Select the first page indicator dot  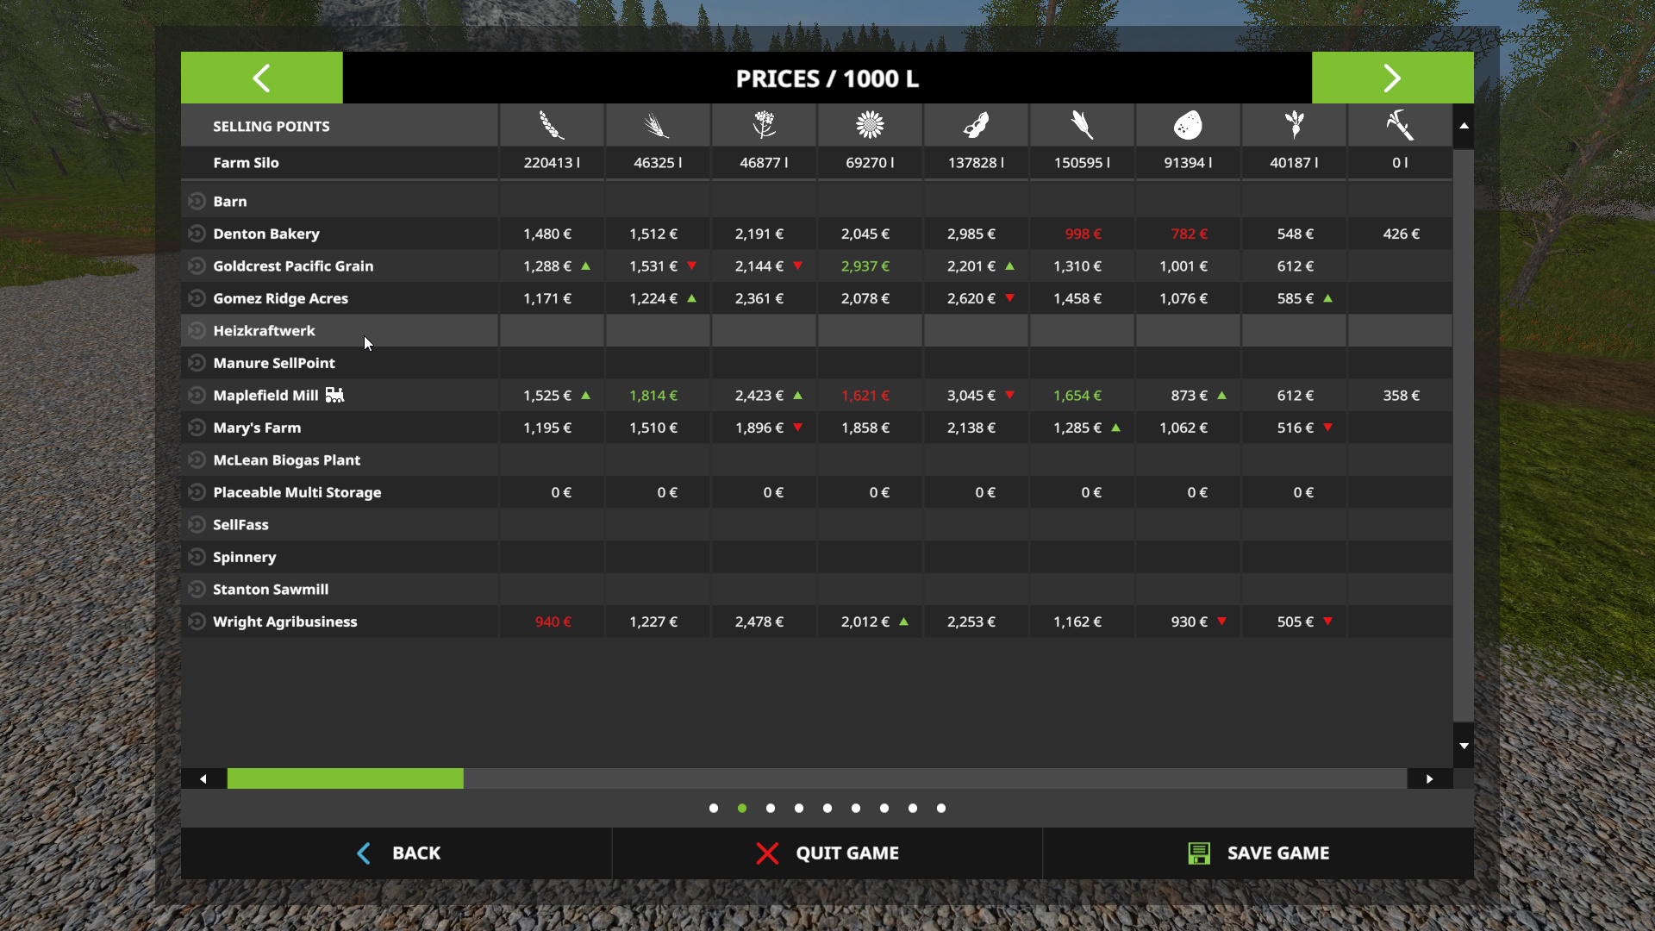[x=714, y=809]
